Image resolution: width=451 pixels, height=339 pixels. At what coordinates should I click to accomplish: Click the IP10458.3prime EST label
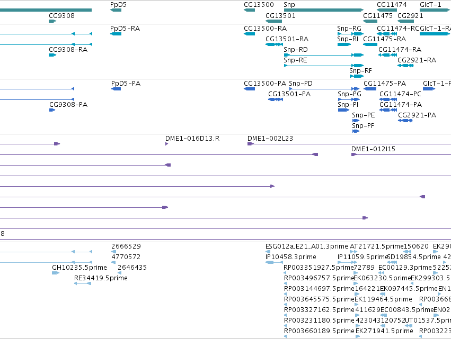291,257
